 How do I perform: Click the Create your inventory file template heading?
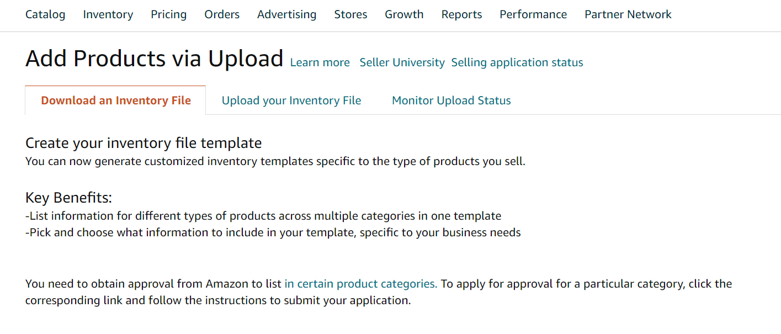tap(144, 143)
